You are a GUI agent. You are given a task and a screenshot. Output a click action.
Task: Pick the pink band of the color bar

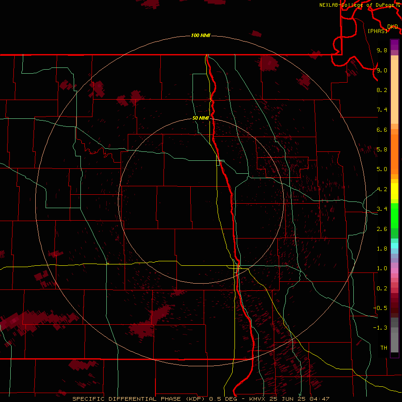click(394, 271)
